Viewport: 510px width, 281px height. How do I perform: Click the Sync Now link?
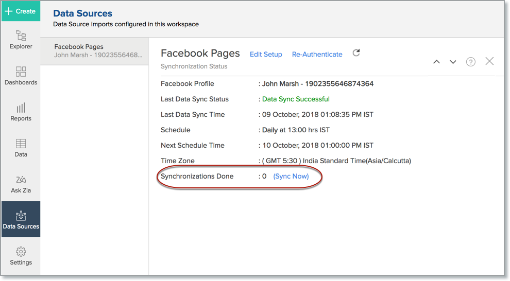(x=291, y=177)
